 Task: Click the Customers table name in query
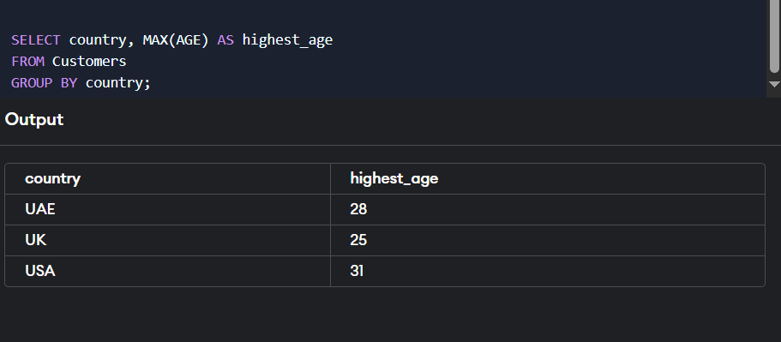coord(89,61)
